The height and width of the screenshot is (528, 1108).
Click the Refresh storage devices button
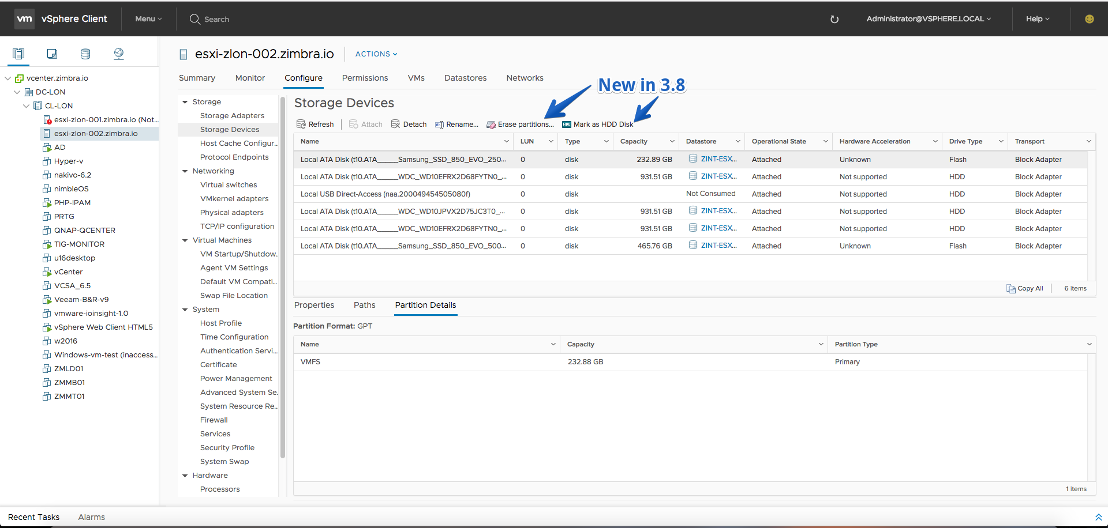(315, 125)
